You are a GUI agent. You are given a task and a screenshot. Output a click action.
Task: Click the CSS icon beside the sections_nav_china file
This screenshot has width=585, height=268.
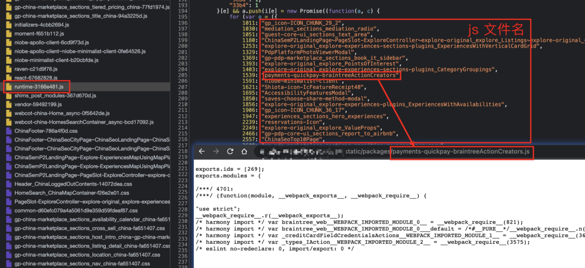pyautogui.click(x=9, y=264)
